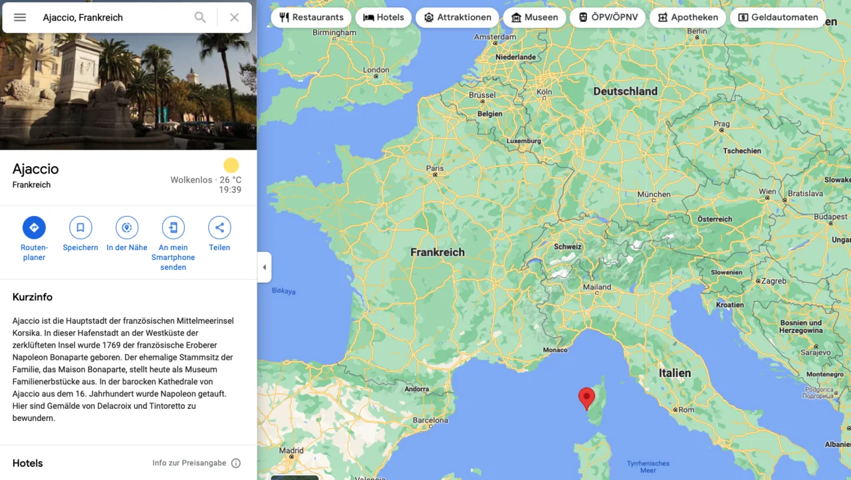Send to phone via An mein Smartphone senden
The image size is (851, 480).
173,228
